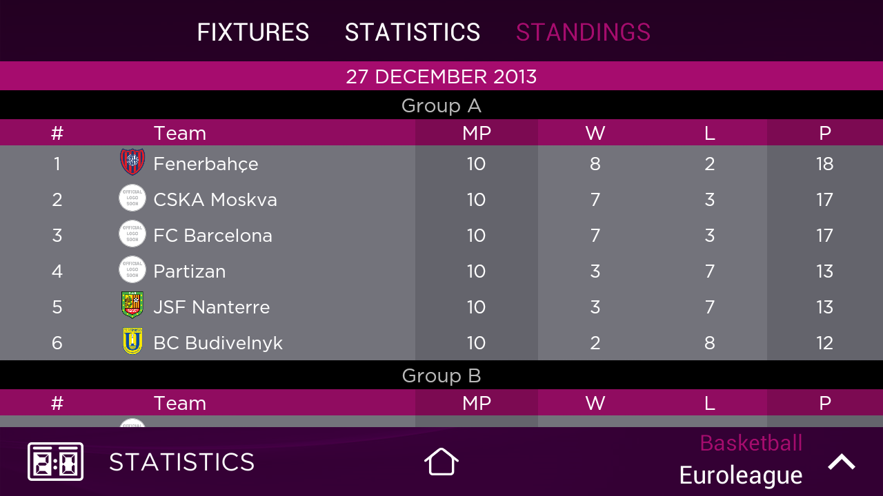This screenshot has height=496, width=883.
Task: Switch to the Fixtures tab
Action: coord(253,32)
